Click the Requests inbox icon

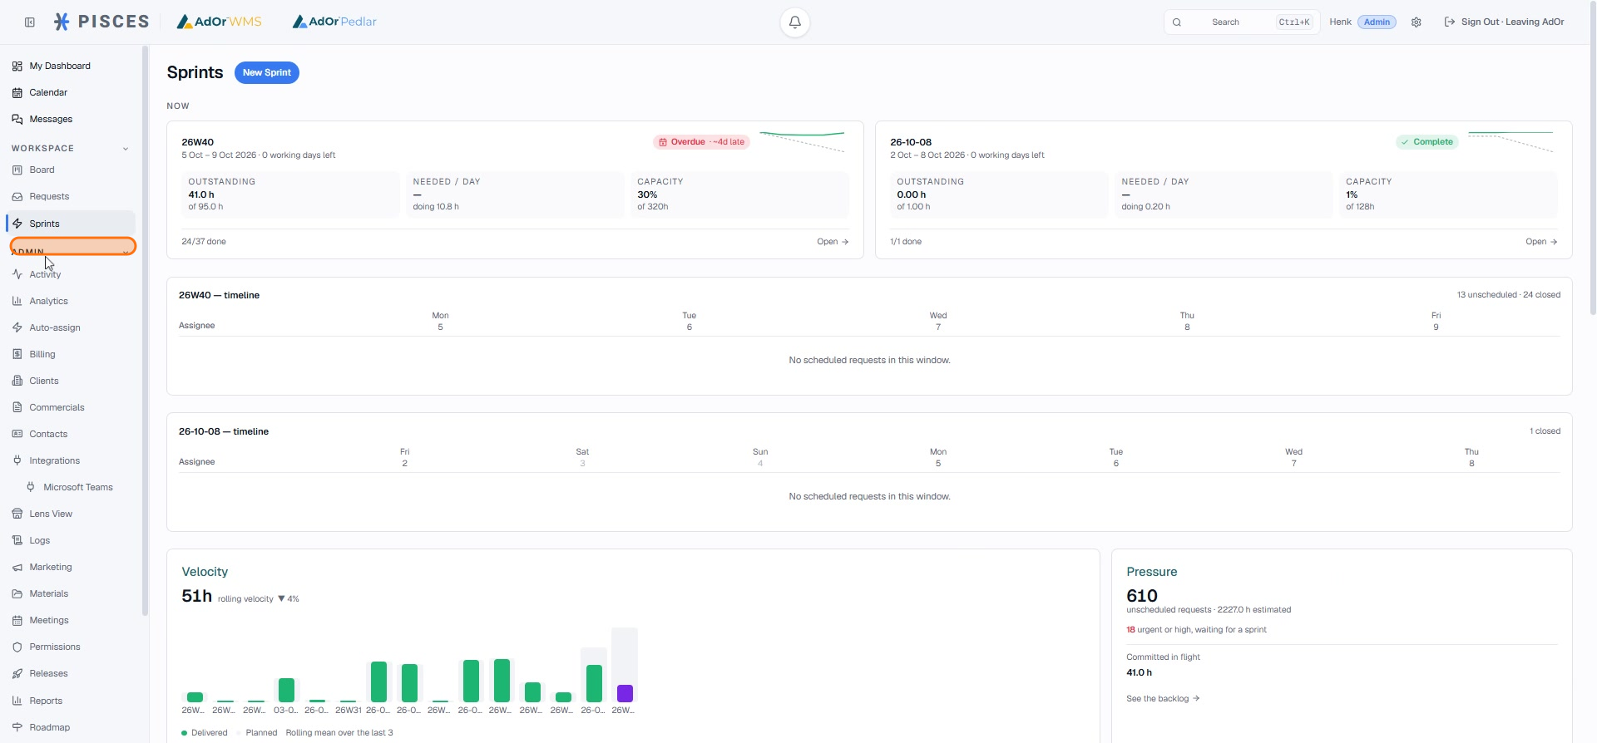tap(17, 197)
